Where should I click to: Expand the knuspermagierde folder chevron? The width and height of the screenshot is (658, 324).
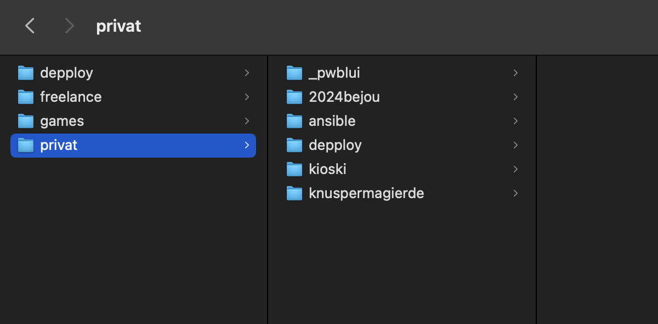coord(515,193)
